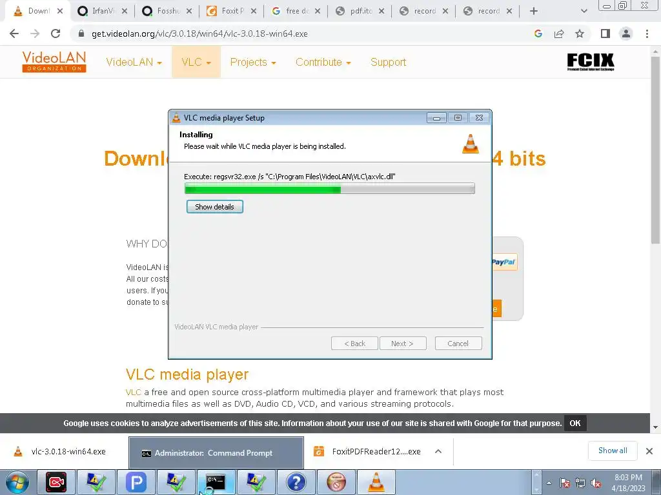Show hidden tray icons arrow

pyautogui.click(x=549, y=483)
